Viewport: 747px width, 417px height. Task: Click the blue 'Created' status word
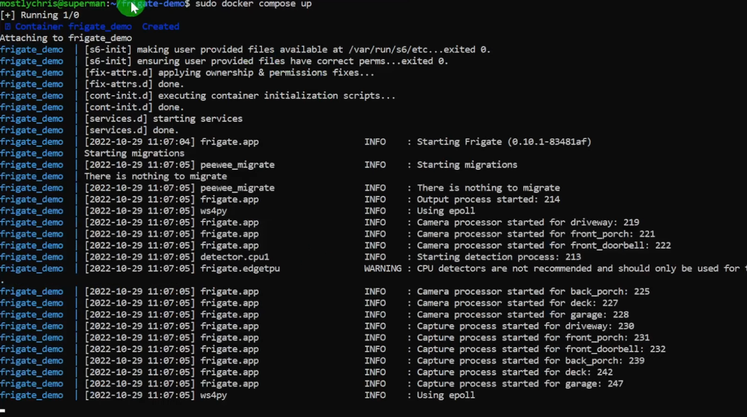160,27
